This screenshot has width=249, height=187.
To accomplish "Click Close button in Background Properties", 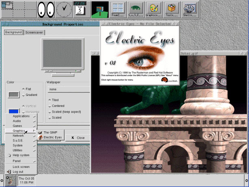I will (78, 138).
